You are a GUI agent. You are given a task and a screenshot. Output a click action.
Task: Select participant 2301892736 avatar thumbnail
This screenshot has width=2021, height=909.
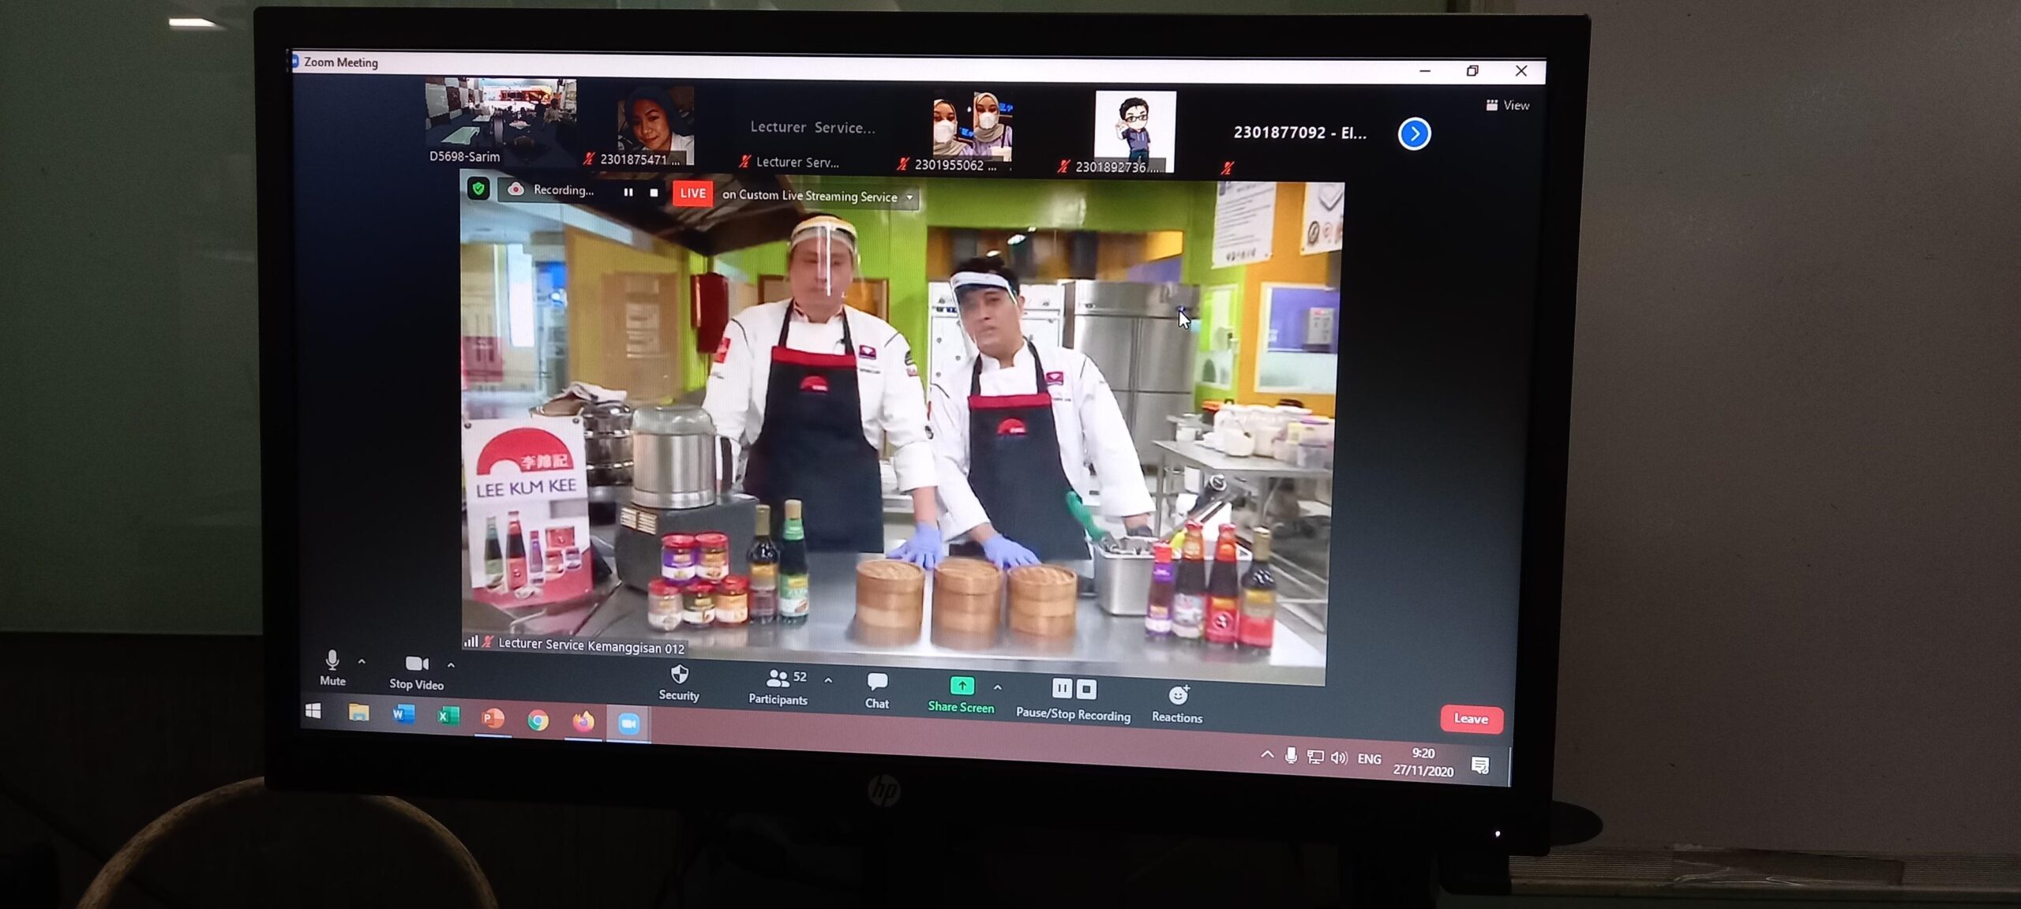pos(1135,132)
